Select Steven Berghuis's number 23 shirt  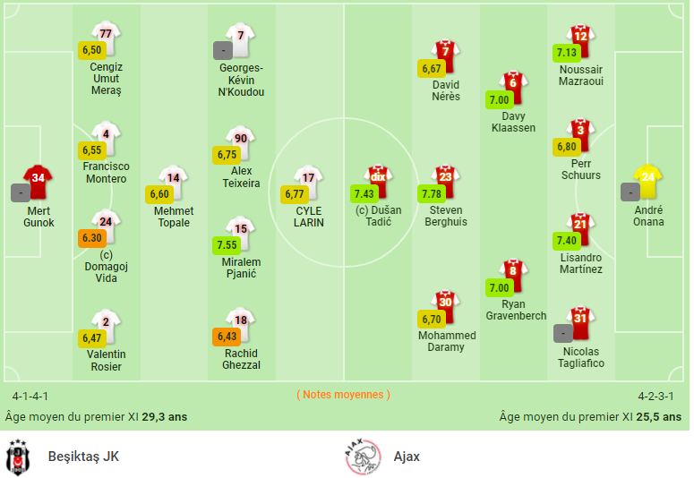(445, 180)
